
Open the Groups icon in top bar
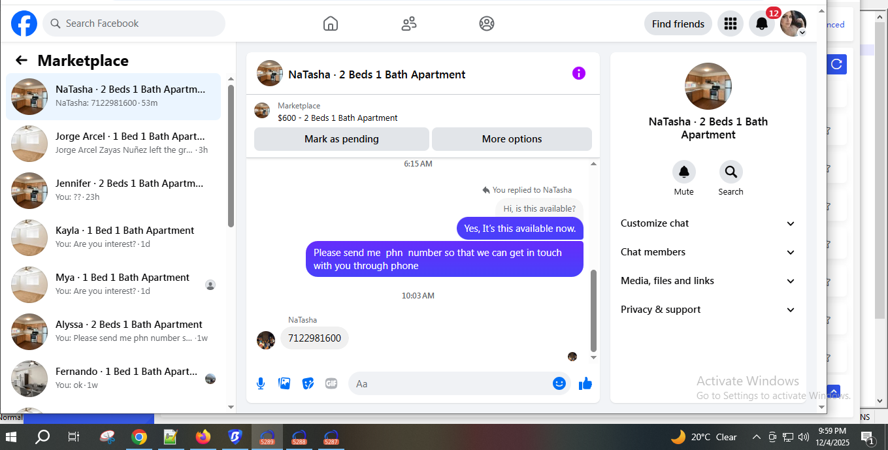pos(487,24)
